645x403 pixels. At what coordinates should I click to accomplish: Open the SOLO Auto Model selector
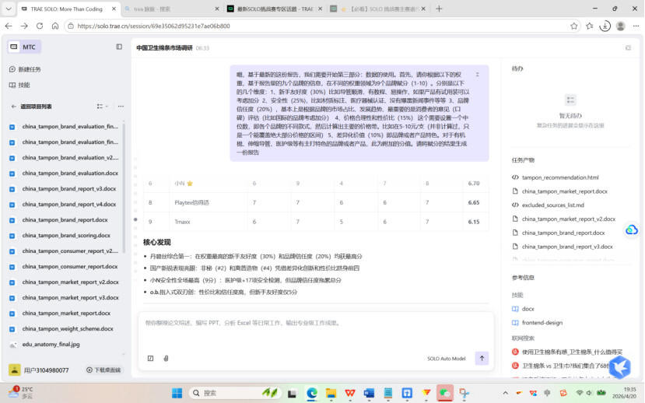(446, 359)
